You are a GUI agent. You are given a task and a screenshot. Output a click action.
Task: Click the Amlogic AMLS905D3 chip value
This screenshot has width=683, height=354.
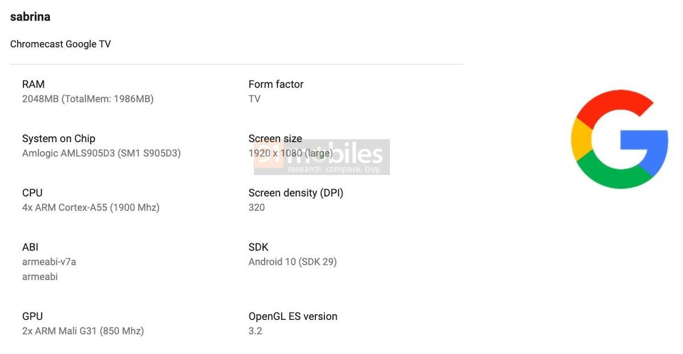[x=101, y=153]
